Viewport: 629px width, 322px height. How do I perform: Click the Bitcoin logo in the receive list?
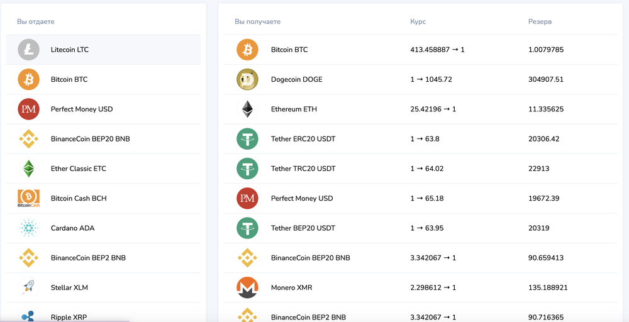pyautogui.click(x=247, y=50)
